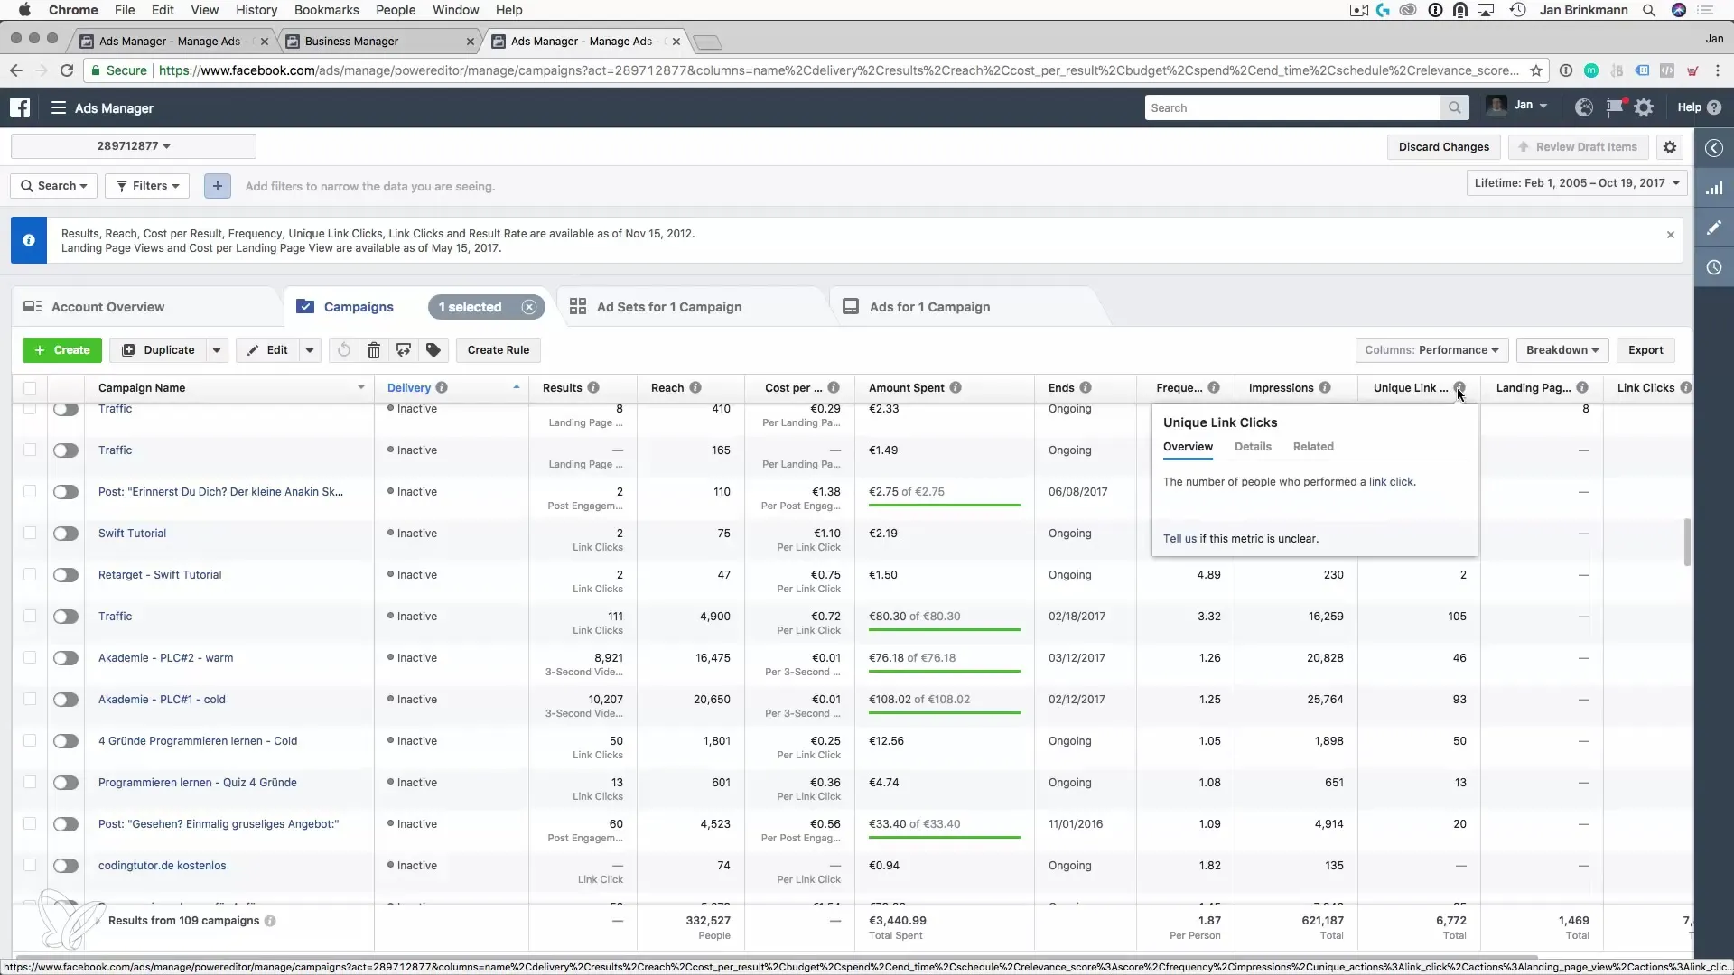This screenshot has height=975, width=1734.
Task: Open the Bookmarks menu in Chrome
Action: [326, 10]
